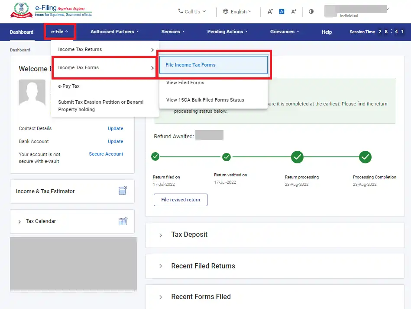Decrease font size with A- icon
The width and height of the screenshot is (411, 309).
coord(270,12)
